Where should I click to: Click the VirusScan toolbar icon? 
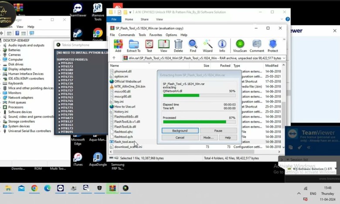(240, 46)
